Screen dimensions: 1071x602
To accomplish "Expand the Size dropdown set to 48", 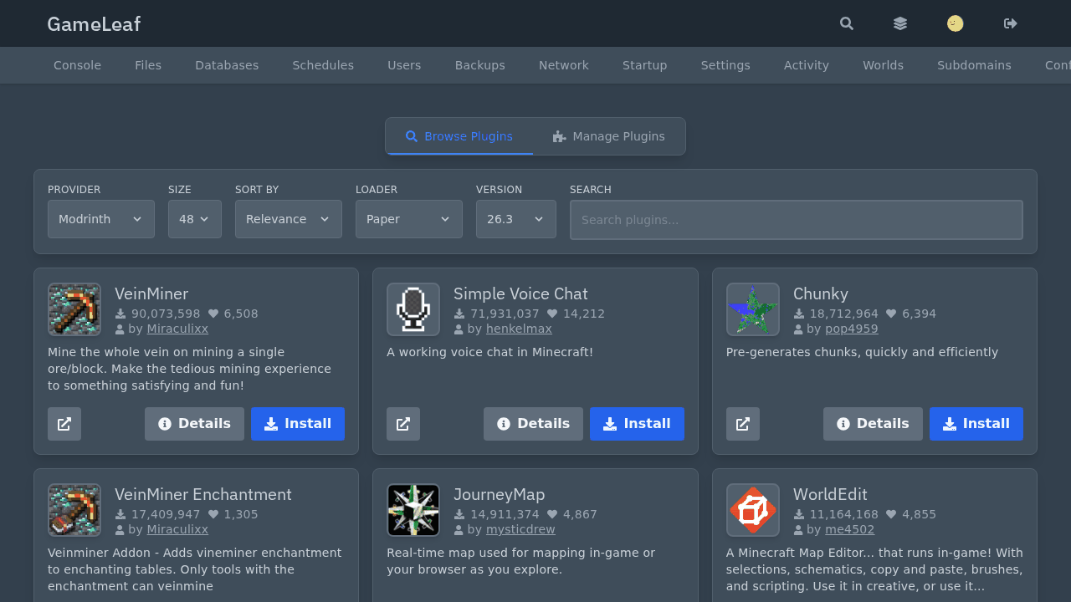I will (x=195, y=219).
